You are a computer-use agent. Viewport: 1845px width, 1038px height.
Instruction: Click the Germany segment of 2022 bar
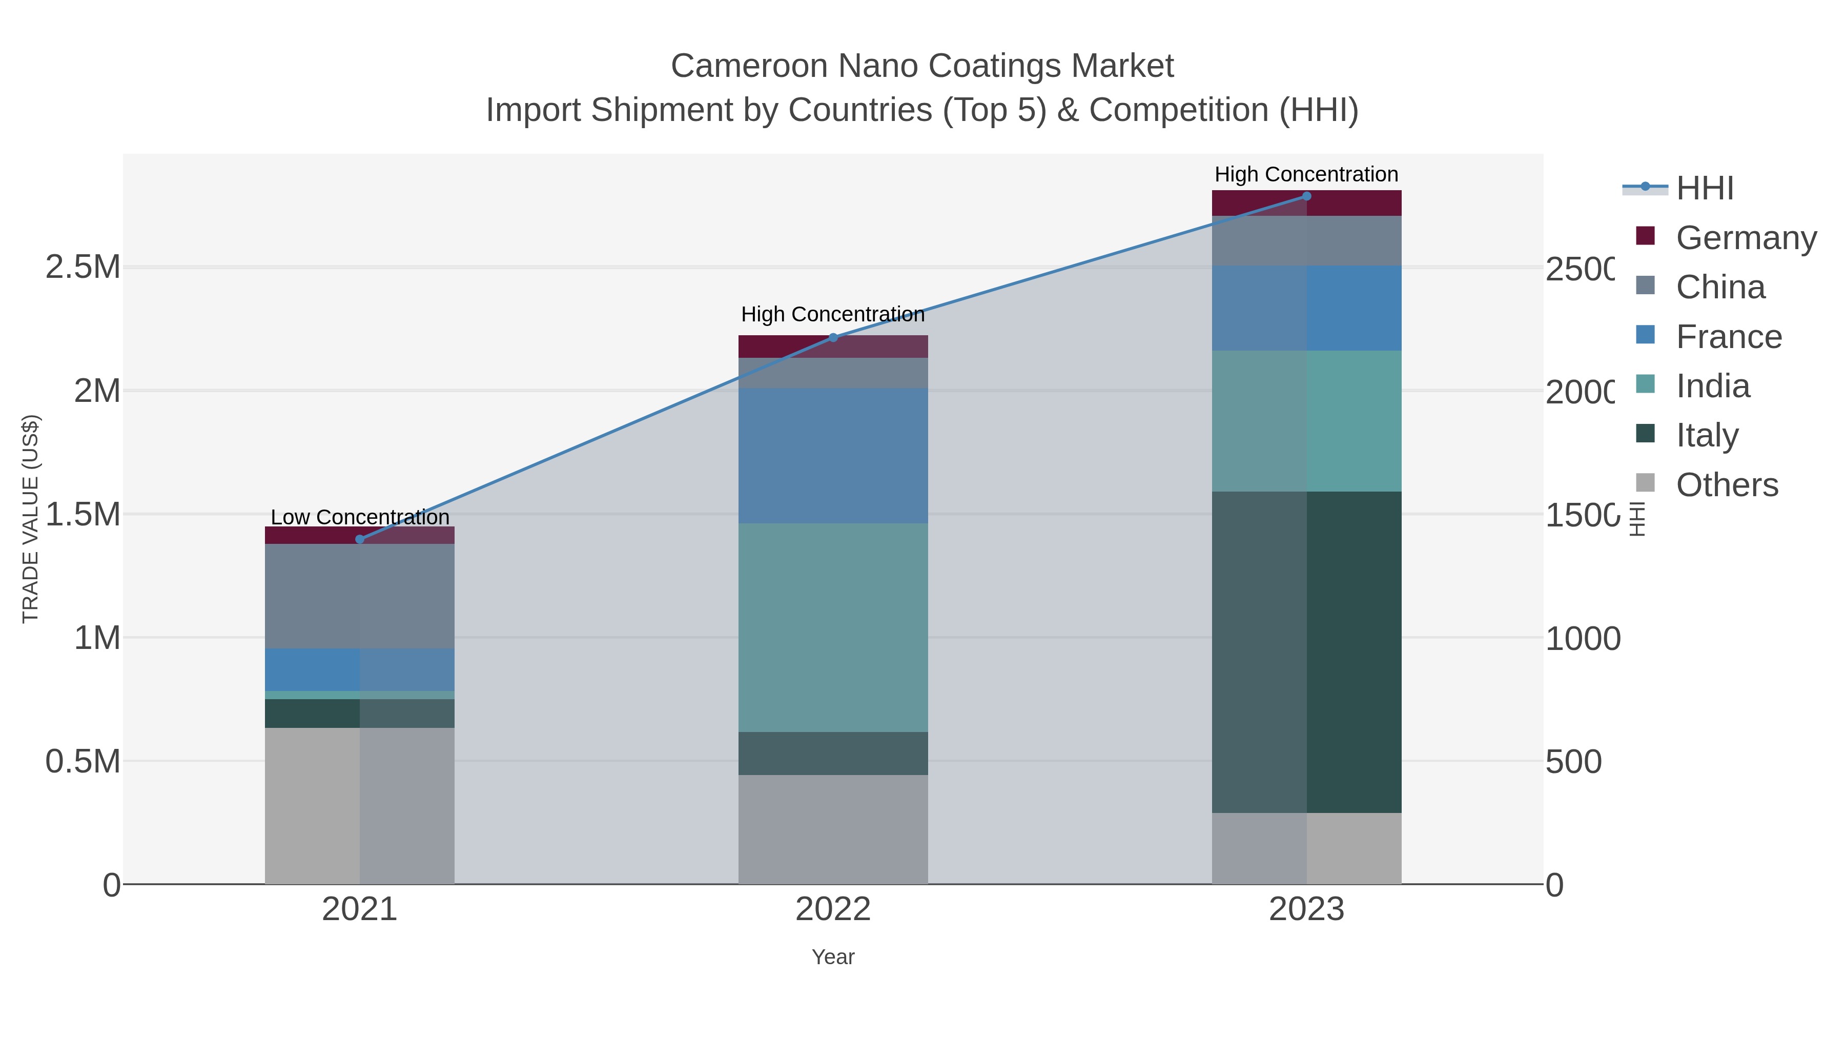(x=833, y=347)
